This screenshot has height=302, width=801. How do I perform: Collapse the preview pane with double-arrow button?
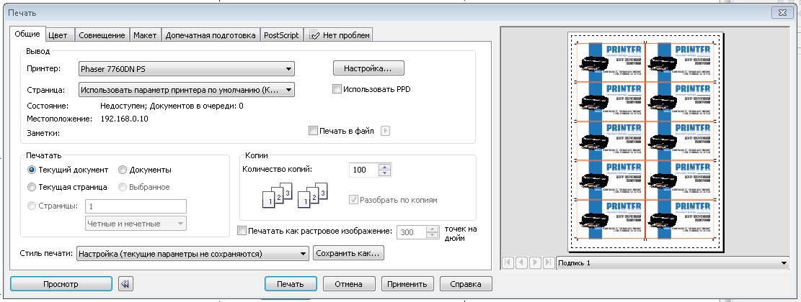(x=125, y=284)
